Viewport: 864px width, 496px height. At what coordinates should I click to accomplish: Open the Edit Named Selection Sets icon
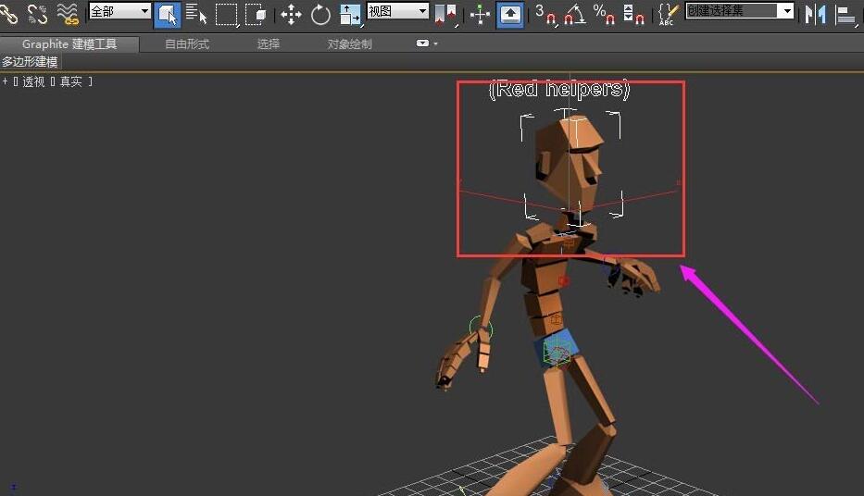[x=667, y=14]
